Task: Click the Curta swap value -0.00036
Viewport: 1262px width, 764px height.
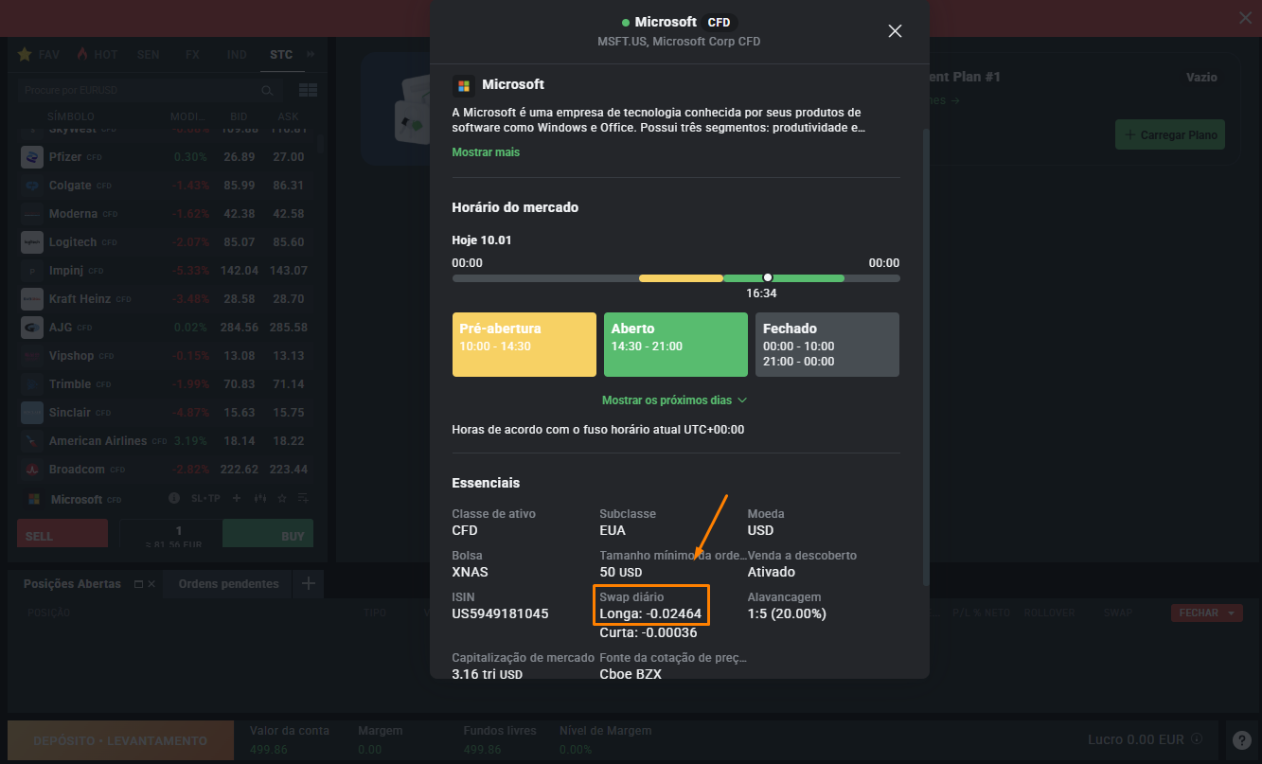Action: pos(649,633)
